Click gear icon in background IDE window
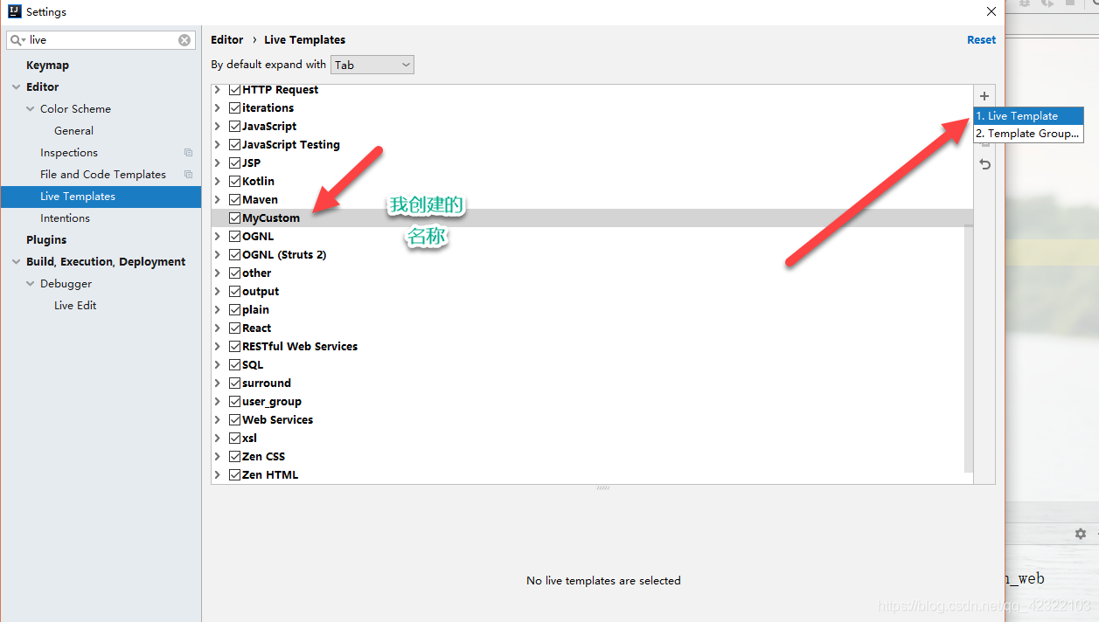1099x622 pixels. coord(1081,533)
